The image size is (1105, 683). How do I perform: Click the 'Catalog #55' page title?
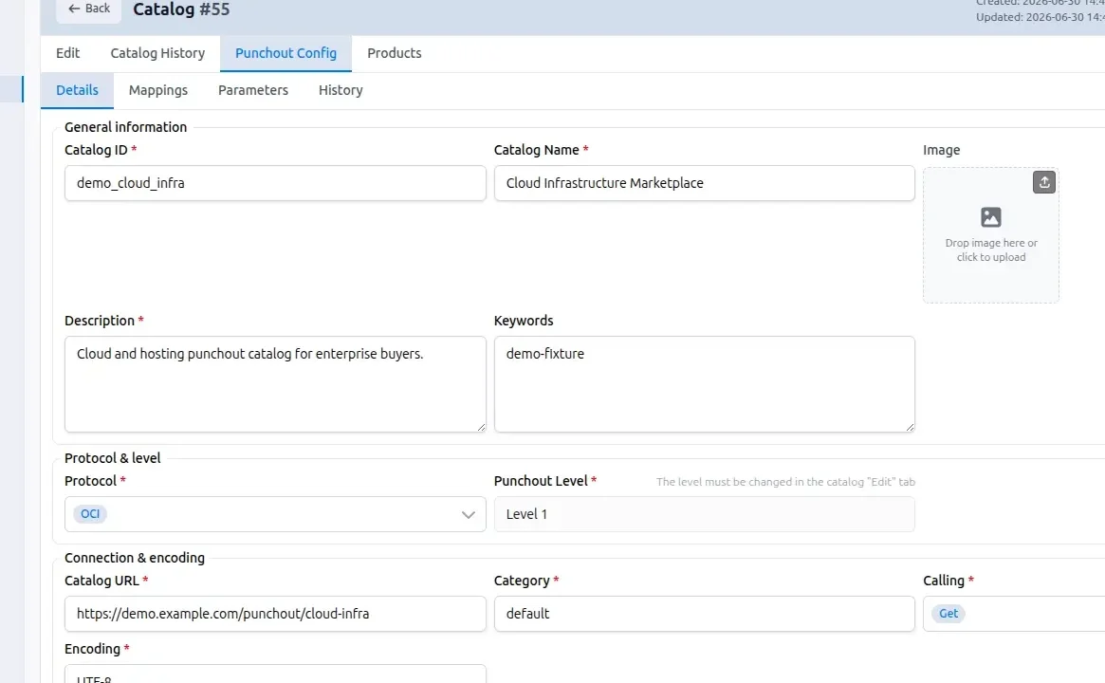click(x=181, y=9)
